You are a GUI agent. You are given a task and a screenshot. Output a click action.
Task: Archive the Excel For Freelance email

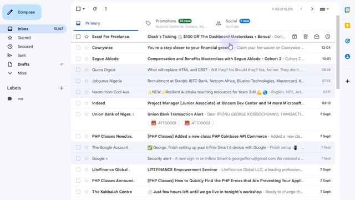[295, 37]
